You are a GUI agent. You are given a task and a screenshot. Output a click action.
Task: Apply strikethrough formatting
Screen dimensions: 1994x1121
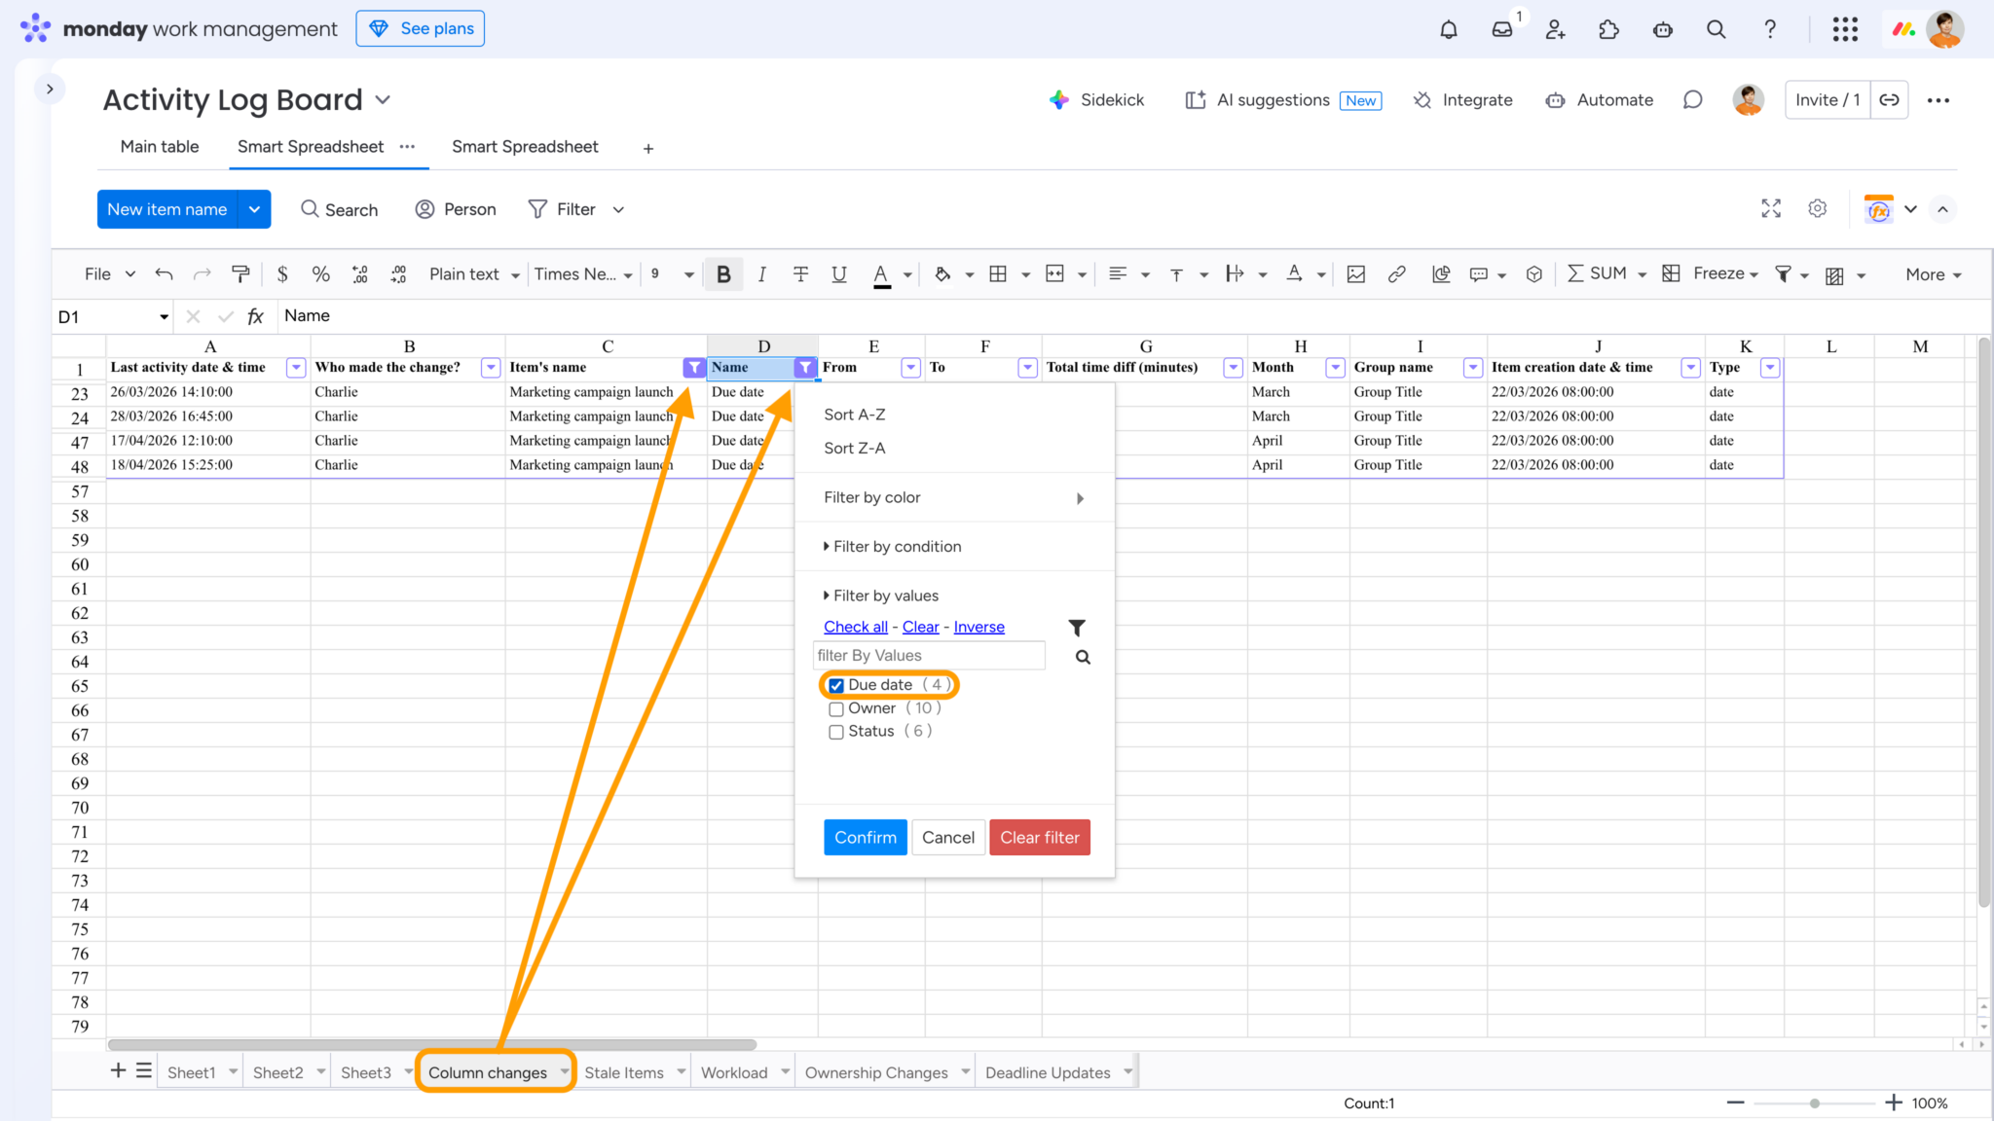[x=800, y=274]
